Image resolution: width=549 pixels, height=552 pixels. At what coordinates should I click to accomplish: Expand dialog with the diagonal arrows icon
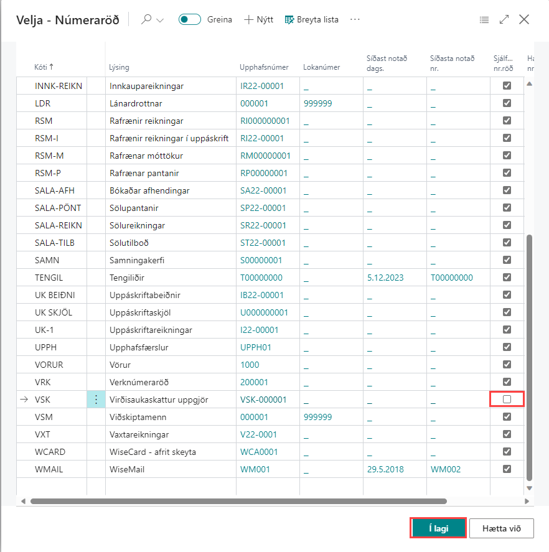tap(504, 20)
